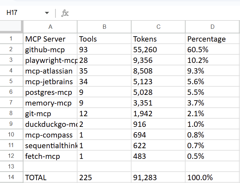Viewport: 240px width, 183px height.
Task: Click the tools value 35
Action: coord(104,71)
